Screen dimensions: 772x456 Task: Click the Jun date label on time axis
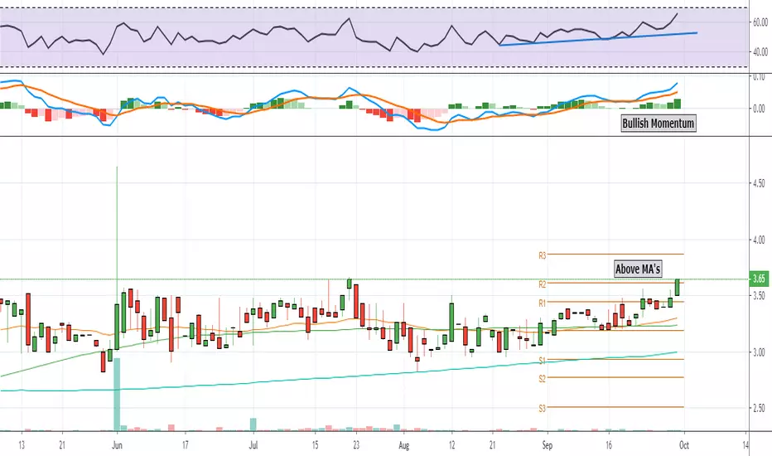pos(117,445)
